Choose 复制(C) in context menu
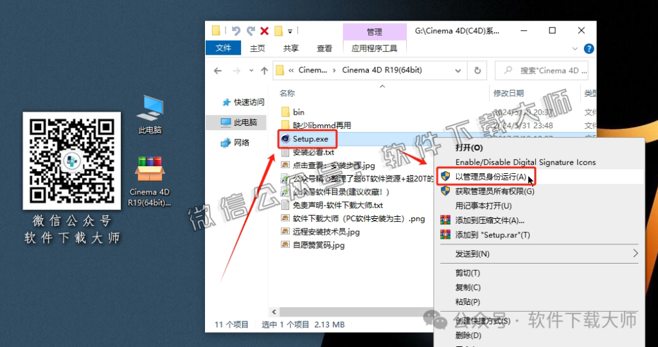 pyautogui.click(x=468, y=287)
